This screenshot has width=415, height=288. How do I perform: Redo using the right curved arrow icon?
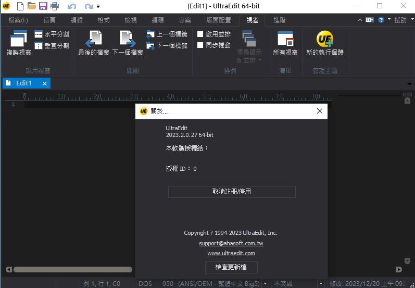point(89,6)
